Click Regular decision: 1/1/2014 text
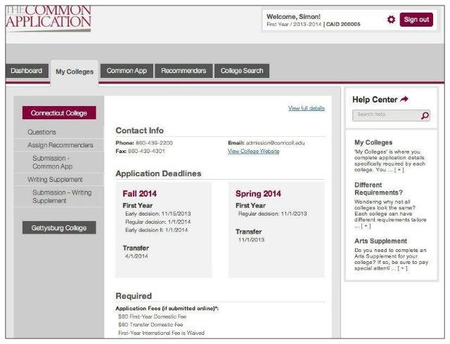The width and height of the screenshot is (450, 344). point(157,222)
